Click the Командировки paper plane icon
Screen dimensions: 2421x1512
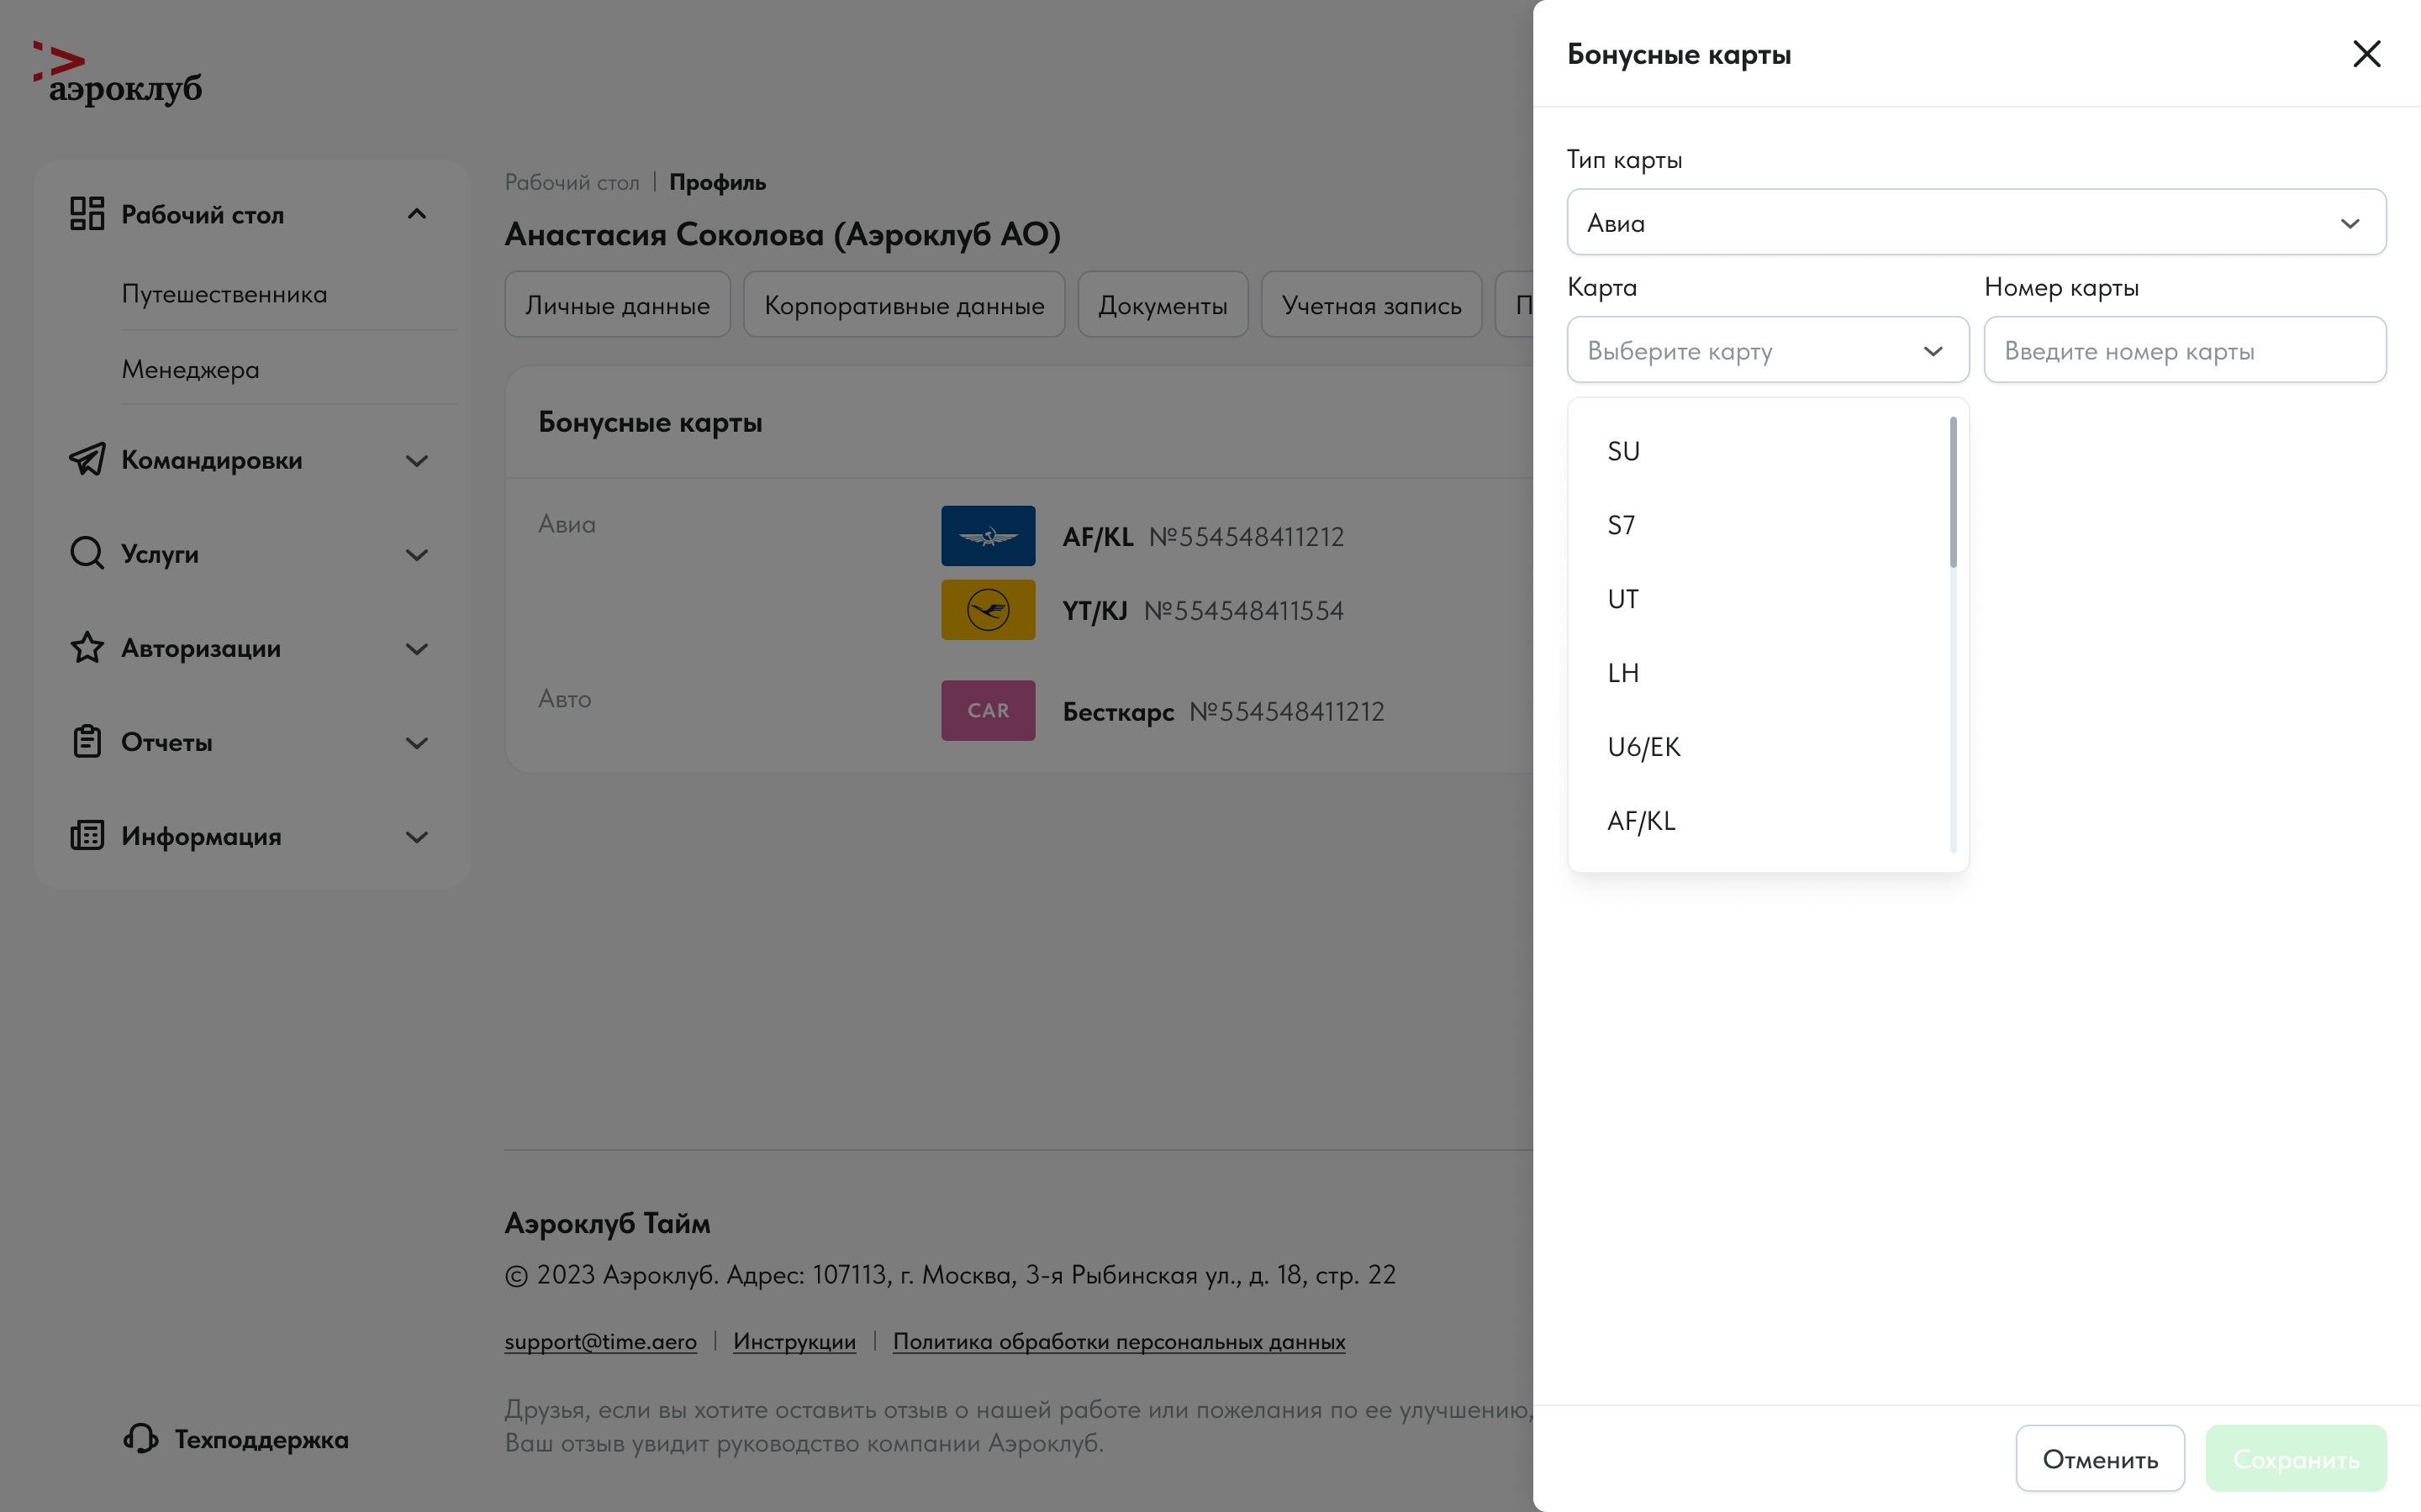[87, 460]
